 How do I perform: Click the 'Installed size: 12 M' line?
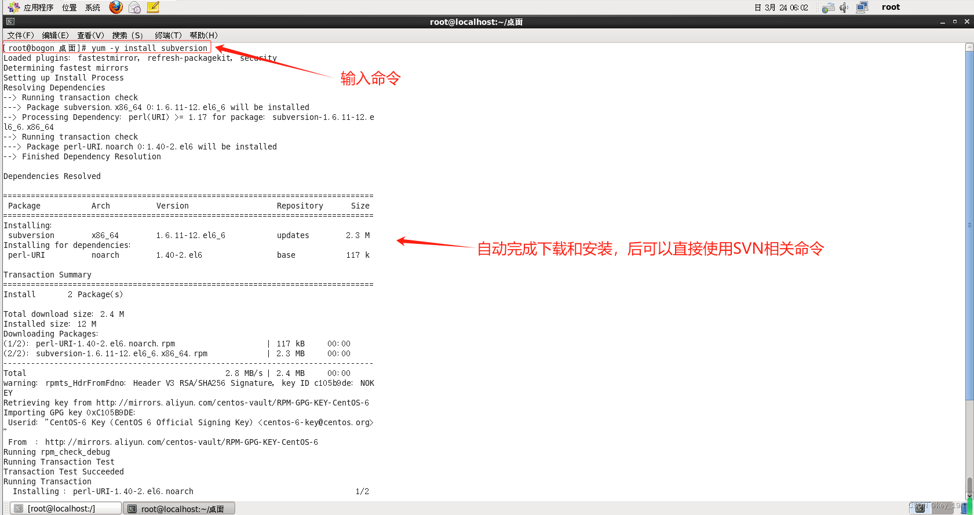pos(50,324)
